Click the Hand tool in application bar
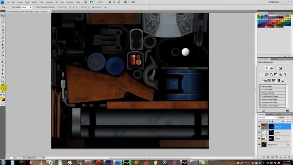293x165 pixels. pyautogui.click(x=110, y=2)
